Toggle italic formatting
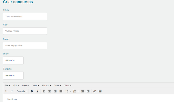This screenshot has width=174, height=102. pos(38,91)
